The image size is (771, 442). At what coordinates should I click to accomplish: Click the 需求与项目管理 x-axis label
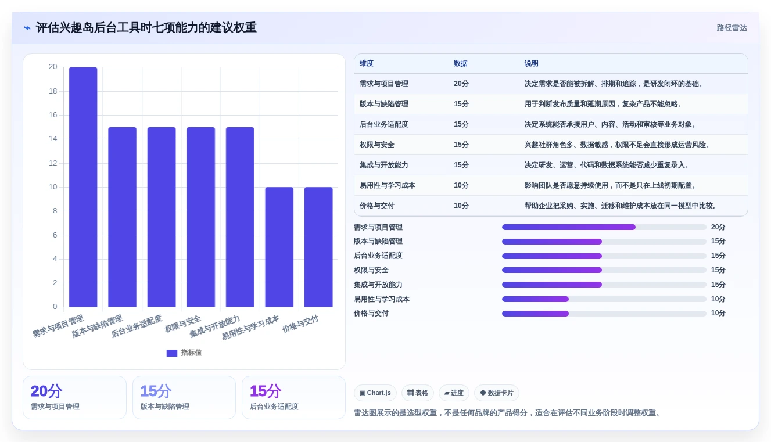tap(58, 326)
